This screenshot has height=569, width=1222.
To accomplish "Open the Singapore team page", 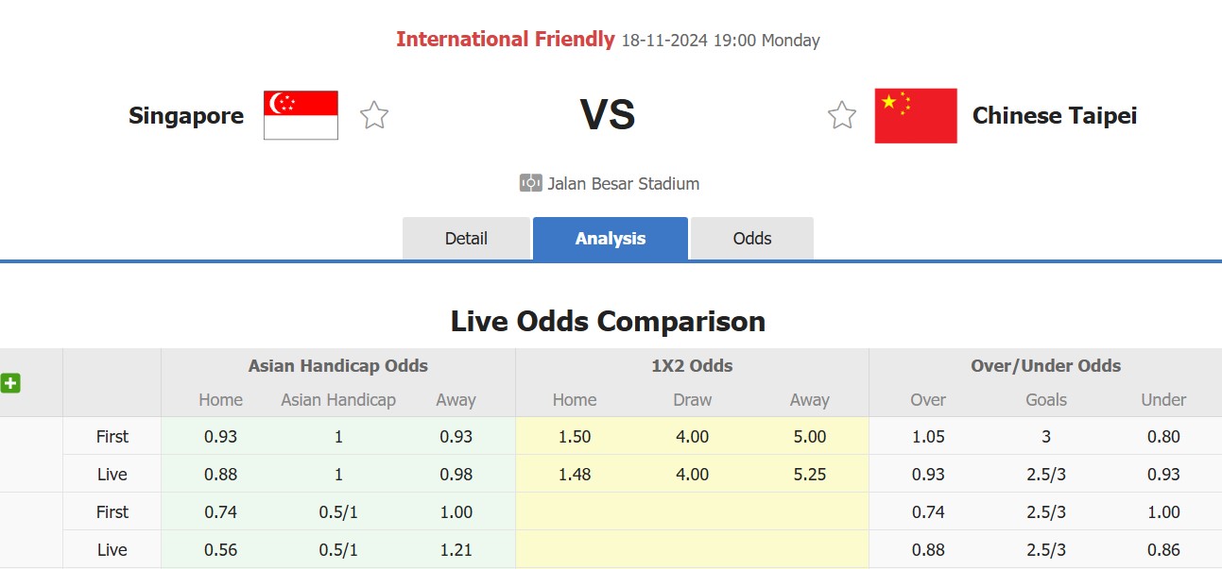I will pyautogui.click(x=185, y=115).
